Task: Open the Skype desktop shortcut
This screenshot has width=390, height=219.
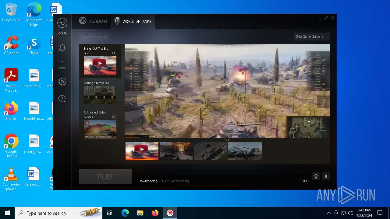Action: (x=34, y=45)
